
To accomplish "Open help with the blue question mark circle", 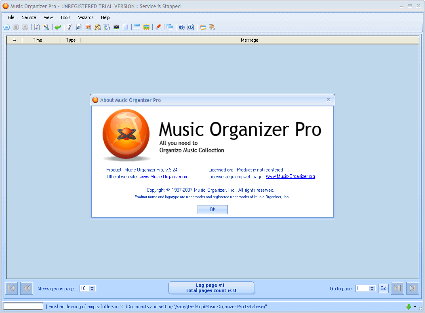I will (182, 27).
